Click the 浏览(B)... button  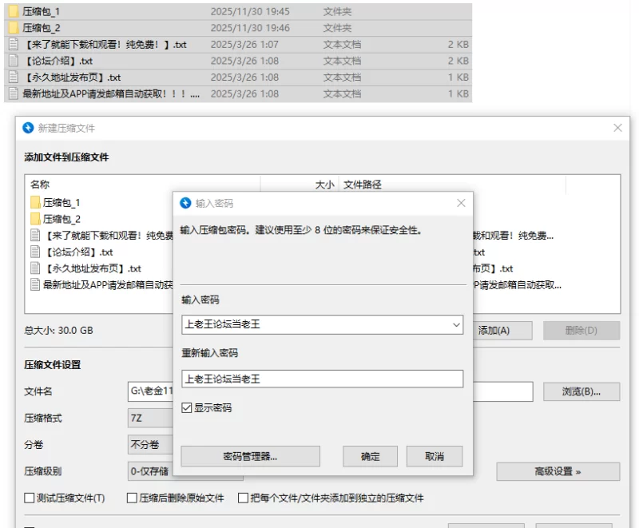(x=581, y=391)
